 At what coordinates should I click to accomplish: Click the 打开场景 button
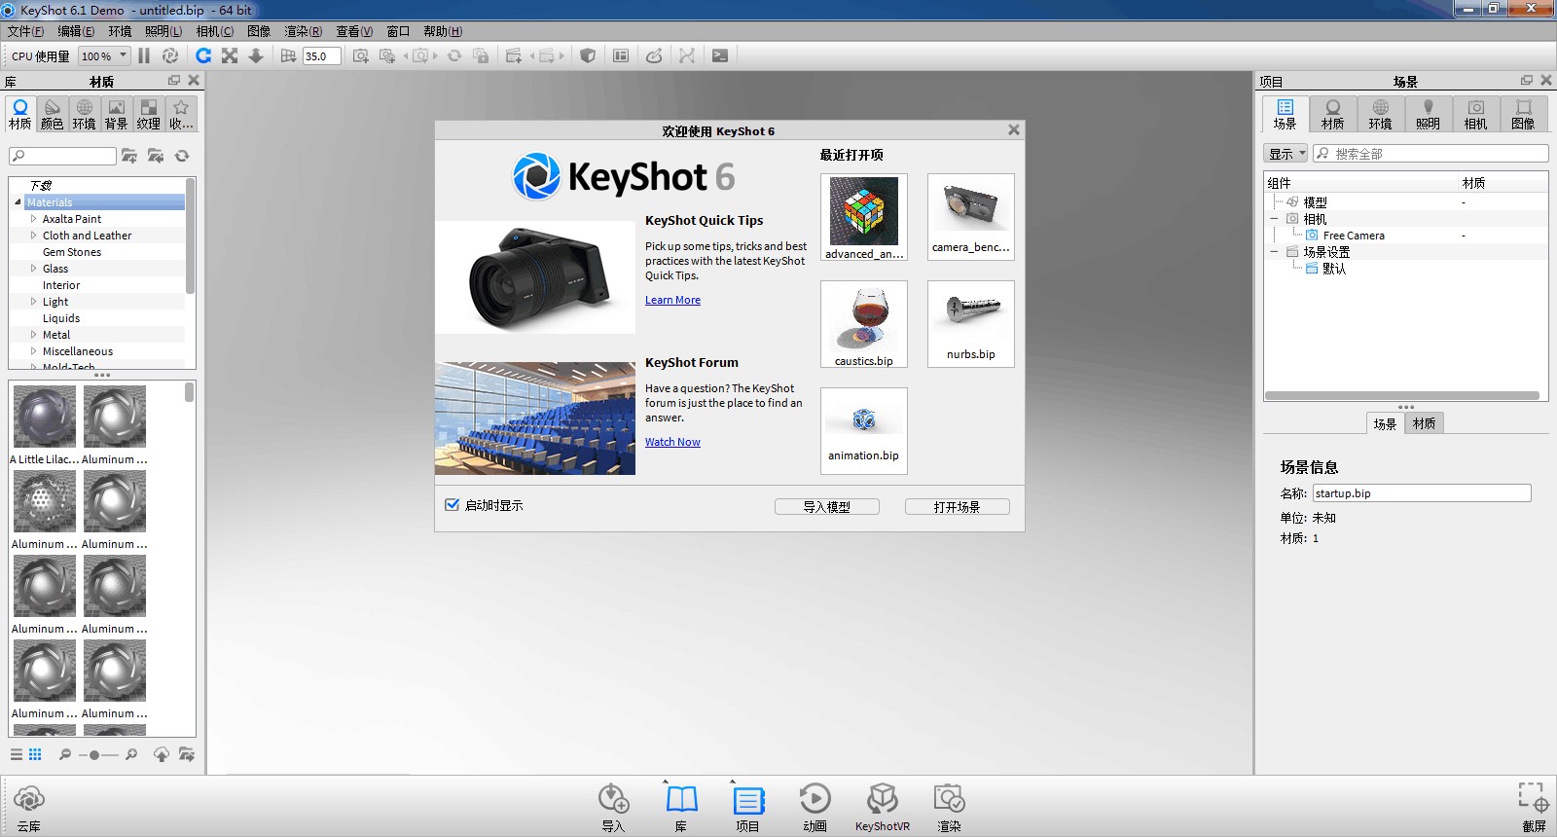coord(958,506)
